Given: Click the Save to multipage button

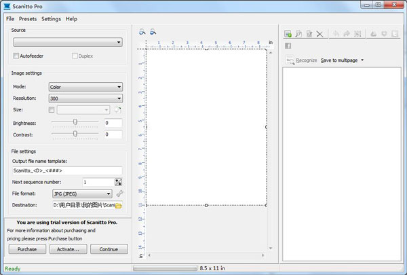Looking at the screenshot, I should click(339, 60).
